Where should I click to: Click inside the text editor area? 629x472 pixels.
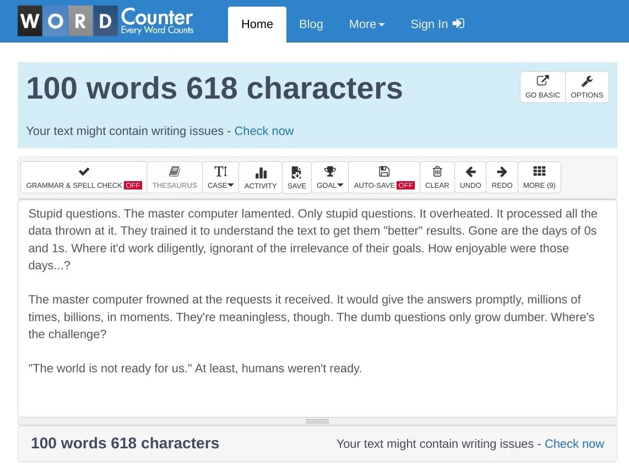point(317,308)
